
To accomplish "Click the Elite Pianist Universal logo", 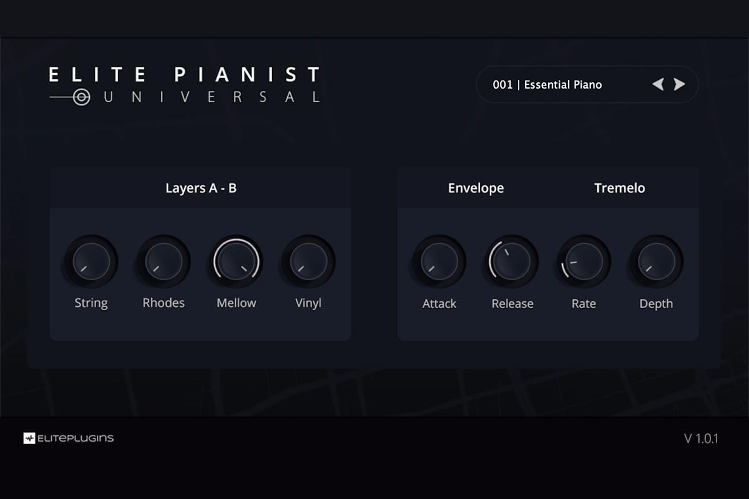I will 185,85.
